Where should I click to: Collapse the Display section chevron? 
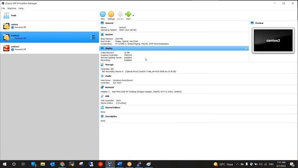coord(246,49)
